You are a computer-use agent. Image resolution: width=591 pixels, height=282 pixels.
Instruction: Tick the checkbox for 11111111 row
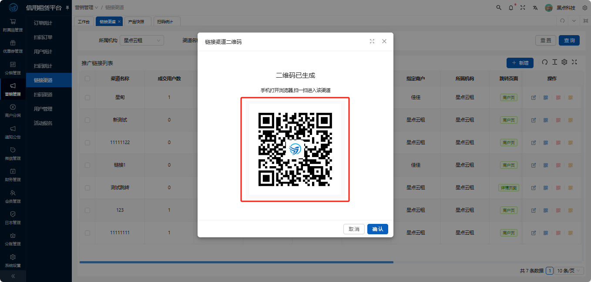87,233
